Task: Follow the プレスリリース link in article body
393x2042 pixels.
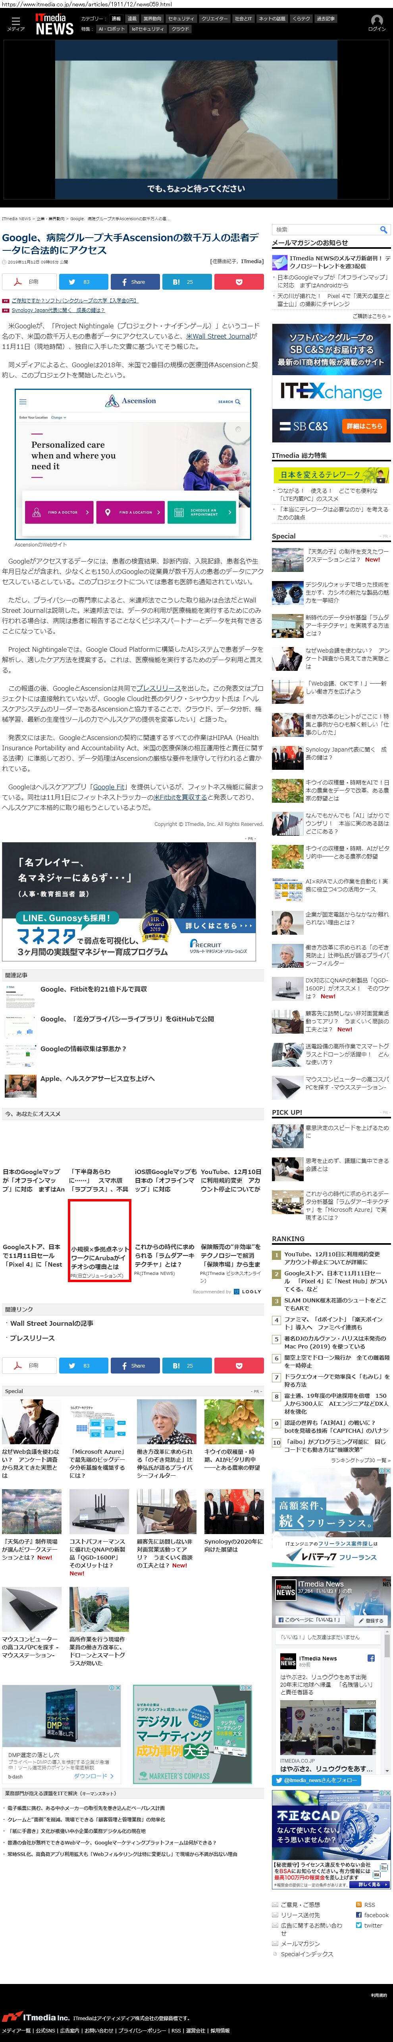Action: click(156, 688)
